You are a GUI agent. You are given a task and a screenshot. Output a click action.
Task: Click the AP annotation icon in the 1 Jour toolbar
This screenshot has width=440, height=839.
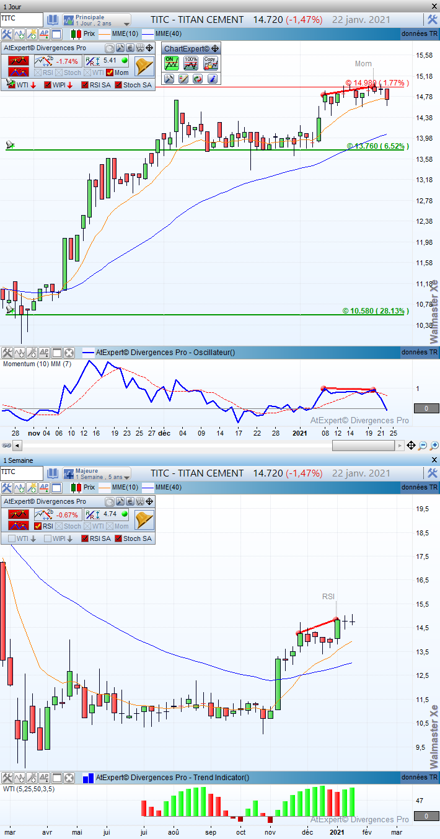[44, 35]
